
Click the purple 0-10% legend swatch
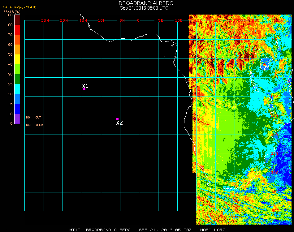point(17,118)
